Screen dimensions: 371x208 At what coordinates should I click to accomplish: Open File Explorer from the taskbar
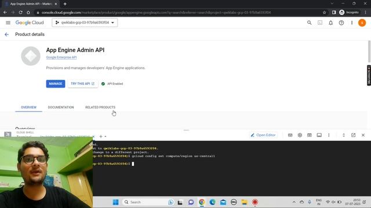pyautogui.click(x=244, y=202)
